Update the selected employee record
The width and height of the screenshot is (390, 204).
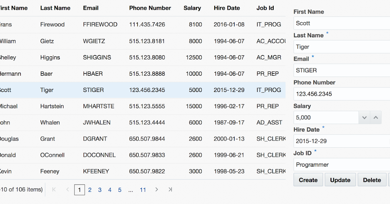coord(340,180)
